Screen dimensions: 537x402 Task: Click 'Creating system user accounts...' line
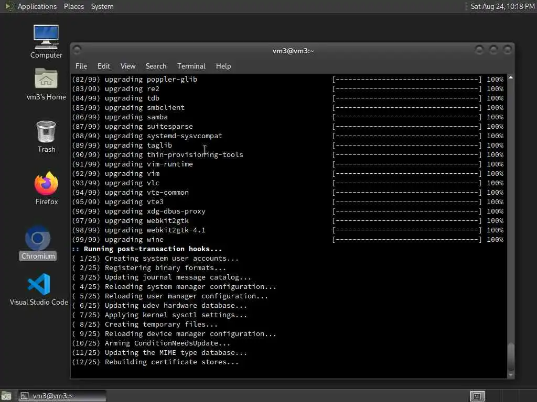(x=155, y=259)
